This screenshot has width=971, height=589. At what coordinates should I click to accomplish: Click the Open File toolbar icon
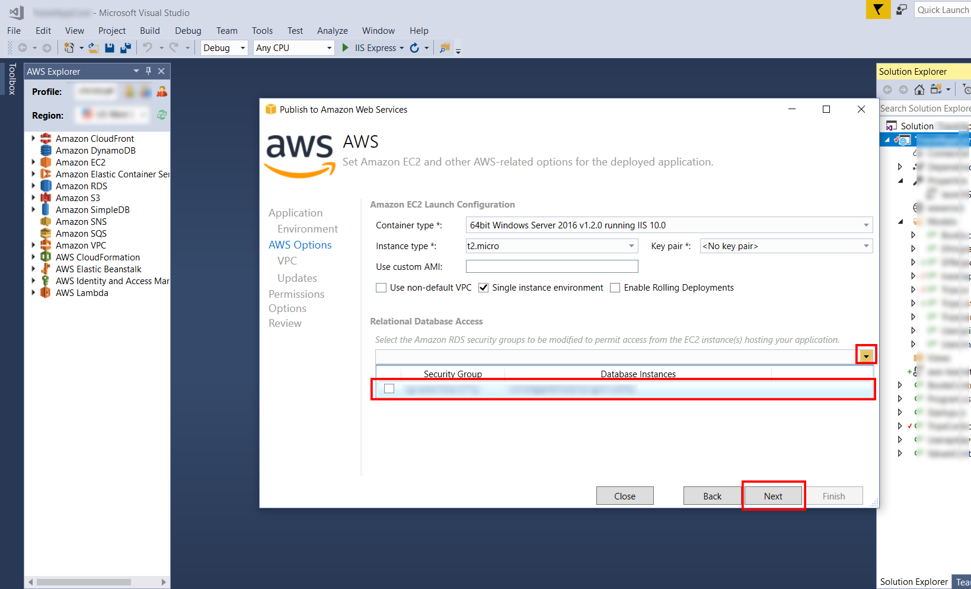coord(93,48)
